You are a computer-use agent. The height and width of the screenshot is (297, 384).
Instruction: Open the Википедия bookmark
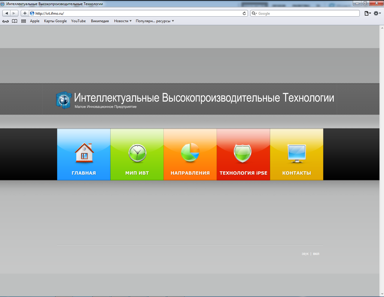pos(99,21)
